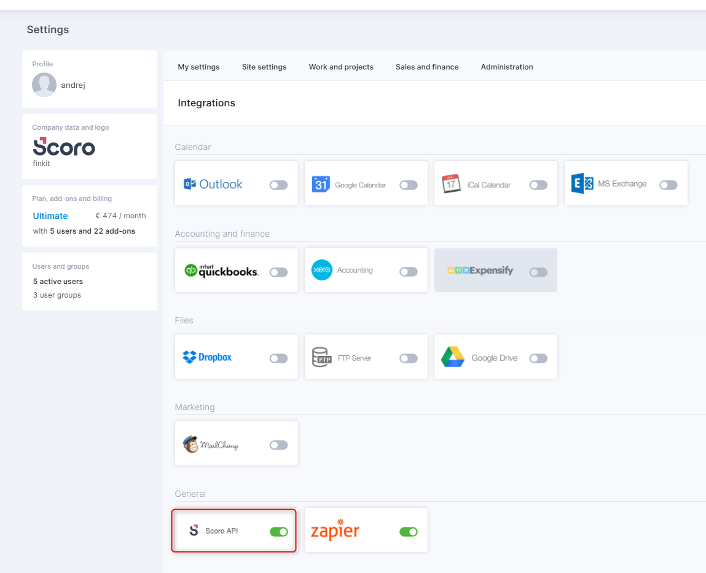The width and height of the screenshot is (706, 573).
Task: Click the Dropbox logo
Action: [207, 357]
